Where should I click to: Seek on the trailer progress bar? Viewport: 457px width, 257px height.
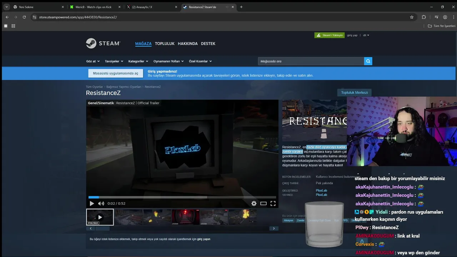click(182, 197)
